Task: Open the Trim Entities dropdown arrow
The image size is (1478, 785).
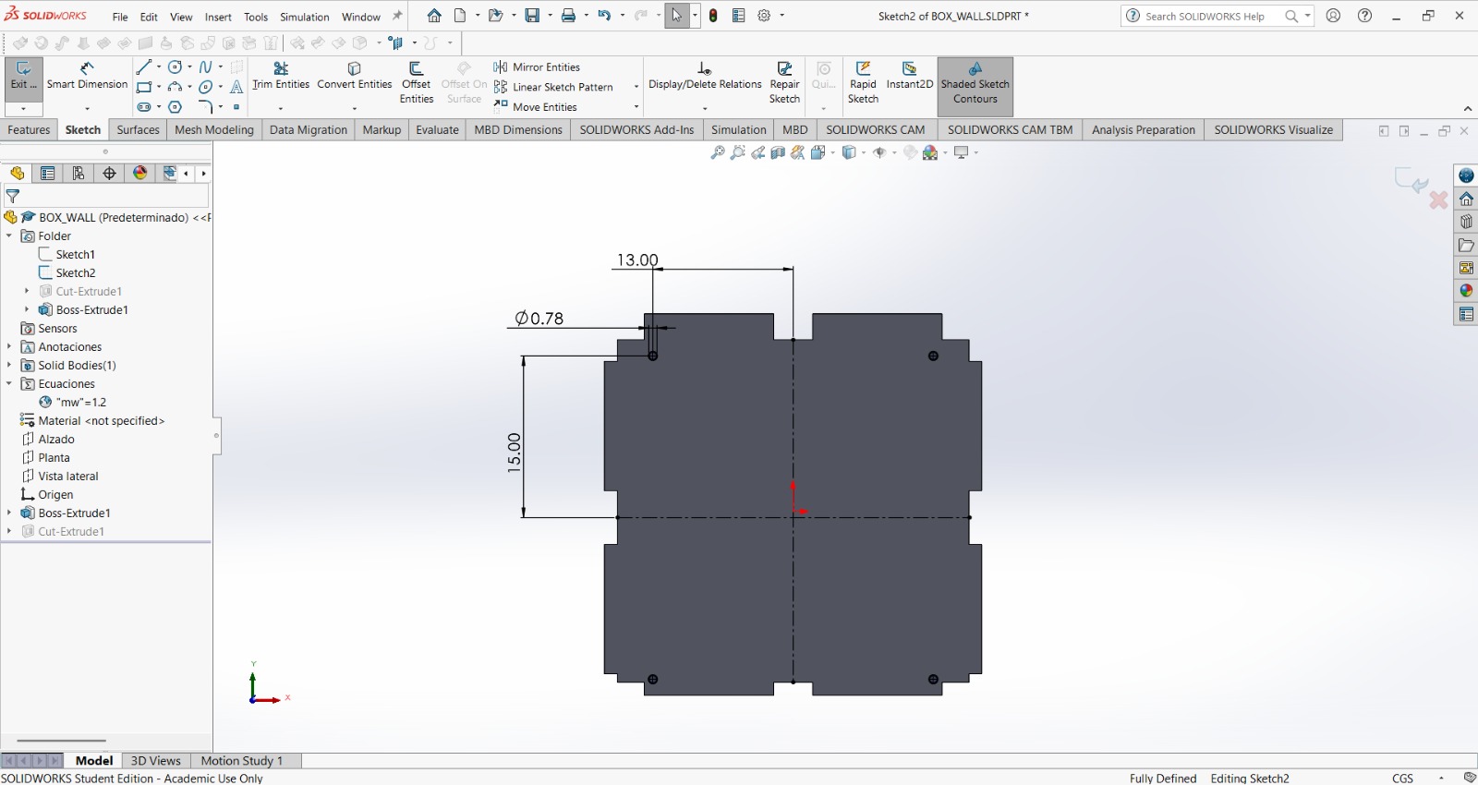Action: pyautogui.click(x=281, y=108)
